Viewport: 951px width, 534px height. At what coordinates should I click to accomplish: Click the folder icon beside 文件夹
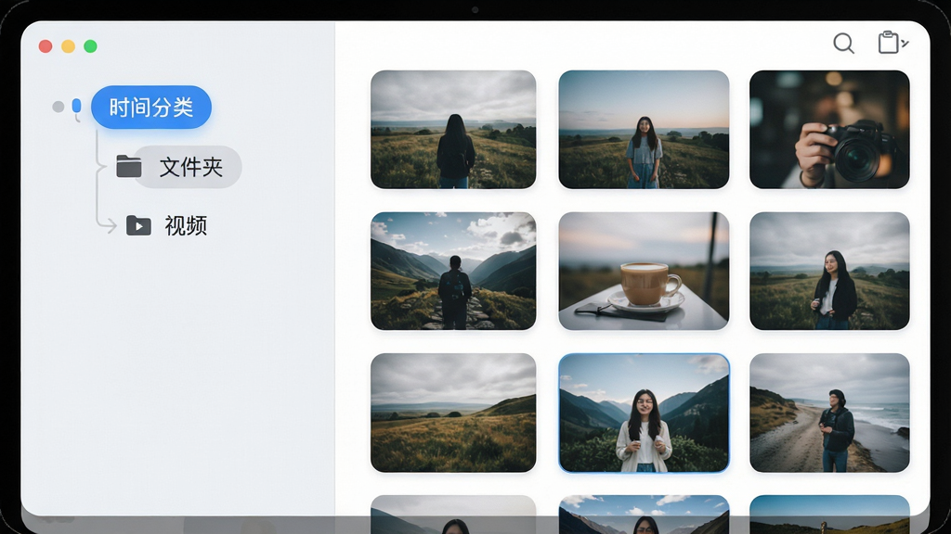[128, 167]
